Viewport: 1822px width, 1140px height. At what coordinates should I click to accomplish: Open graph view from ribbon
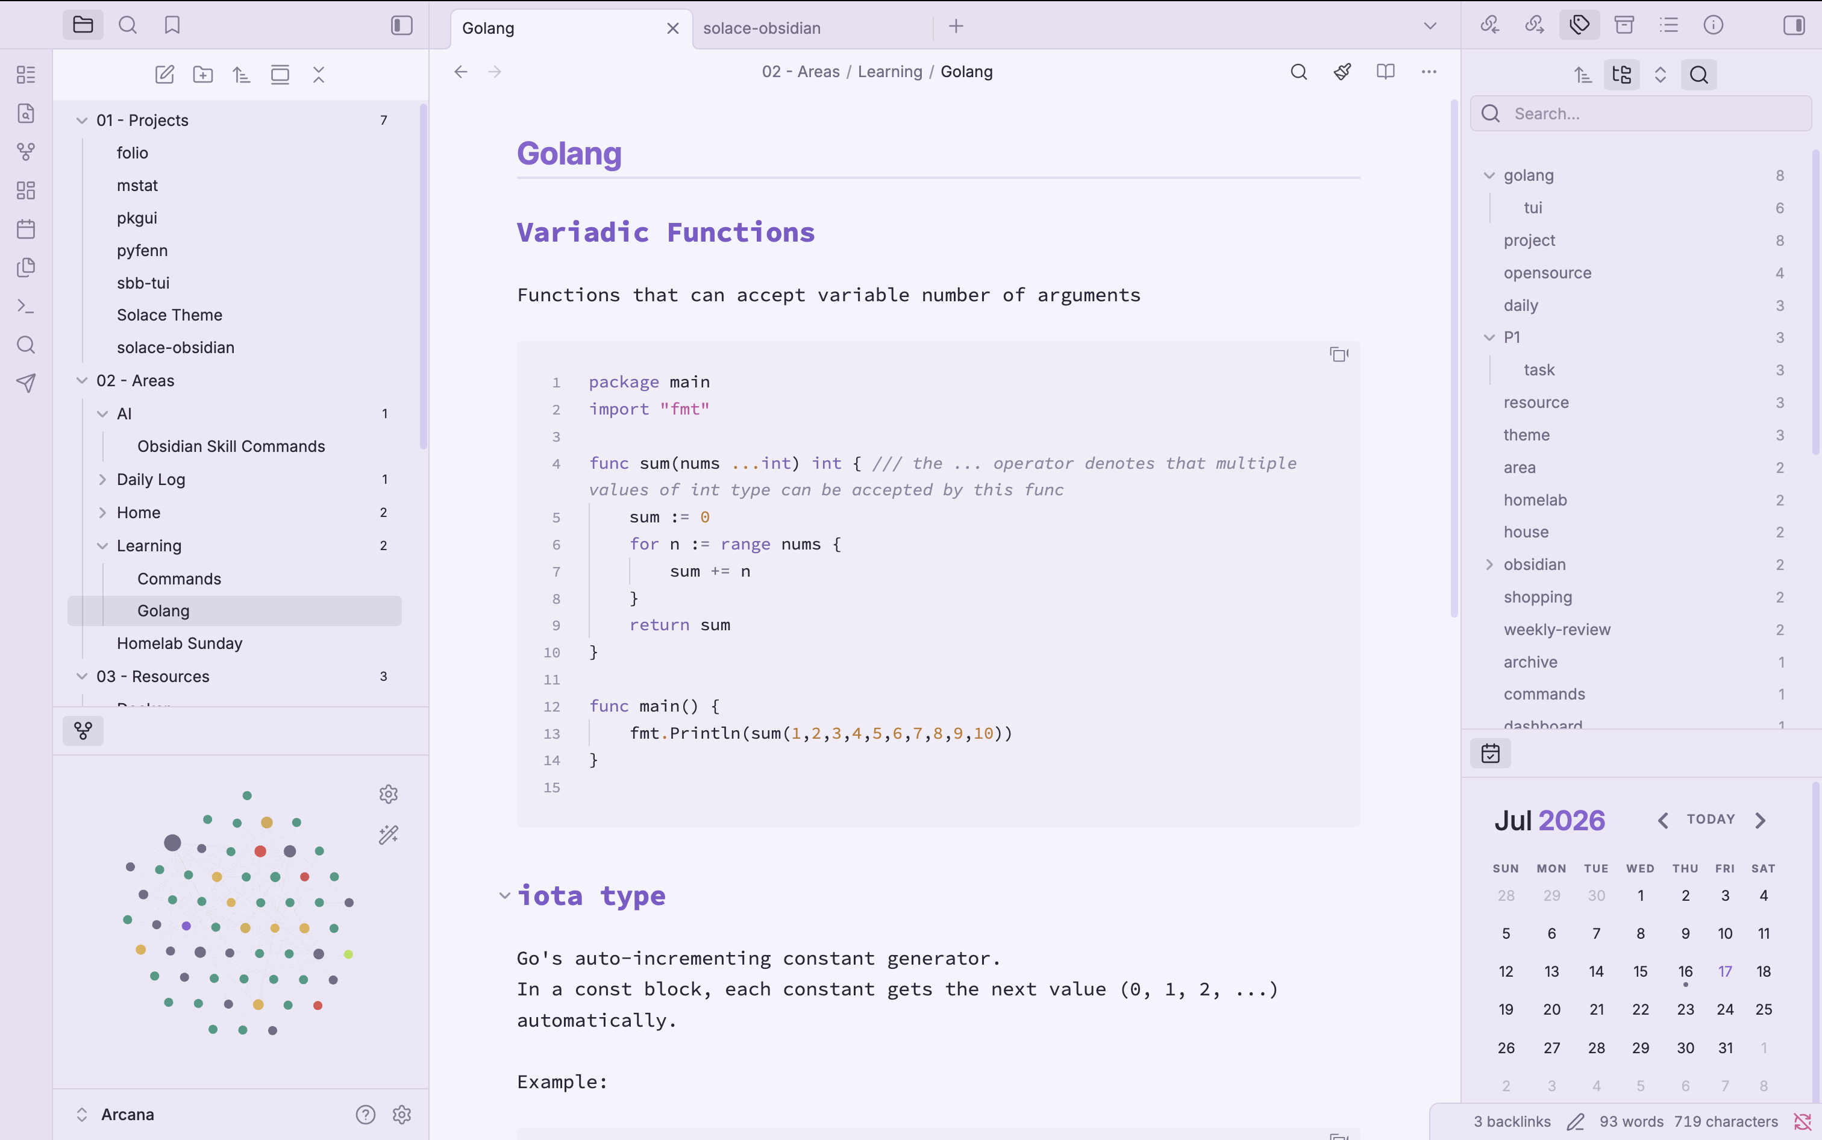26,152
